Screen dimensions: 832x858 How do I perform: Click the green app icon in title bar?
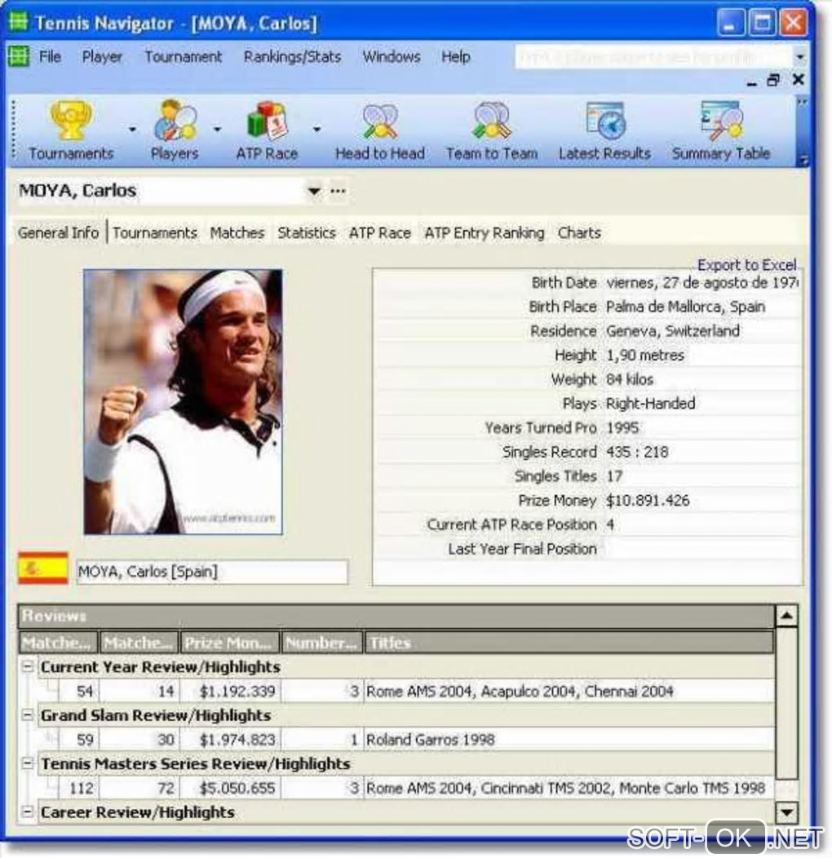click(x=18, y=21)
